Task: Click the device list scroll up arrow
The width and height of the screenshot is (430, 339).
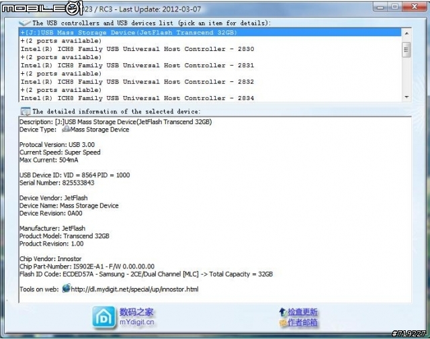Action: 406,33
